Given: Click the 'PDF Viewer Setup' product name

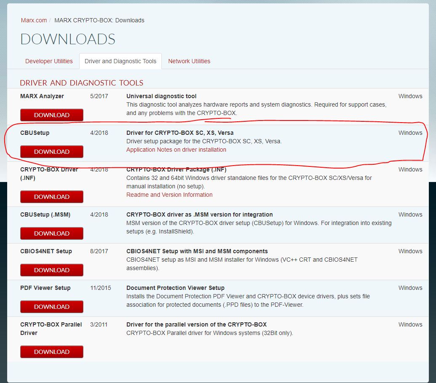Looking at the screenshot, I should tap(45, 288).
